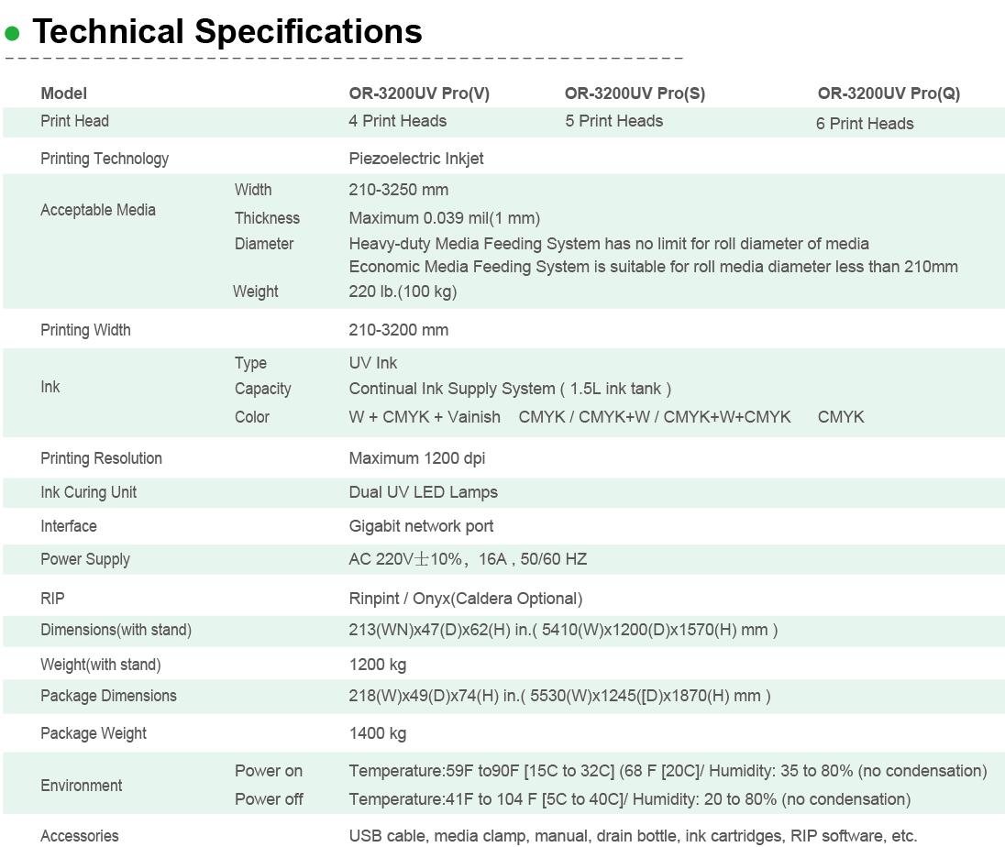This screenshot has height=847, width=1005.
Task: Click the green bullet beside Technical Specifications
Action: pyautogui.click(x=12, y=34)
